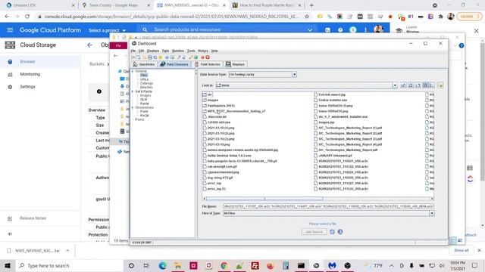The height and width of the screenshot is (272, 485).
Task: Open FileZilla from the taskbar
Action: [255, 265]
